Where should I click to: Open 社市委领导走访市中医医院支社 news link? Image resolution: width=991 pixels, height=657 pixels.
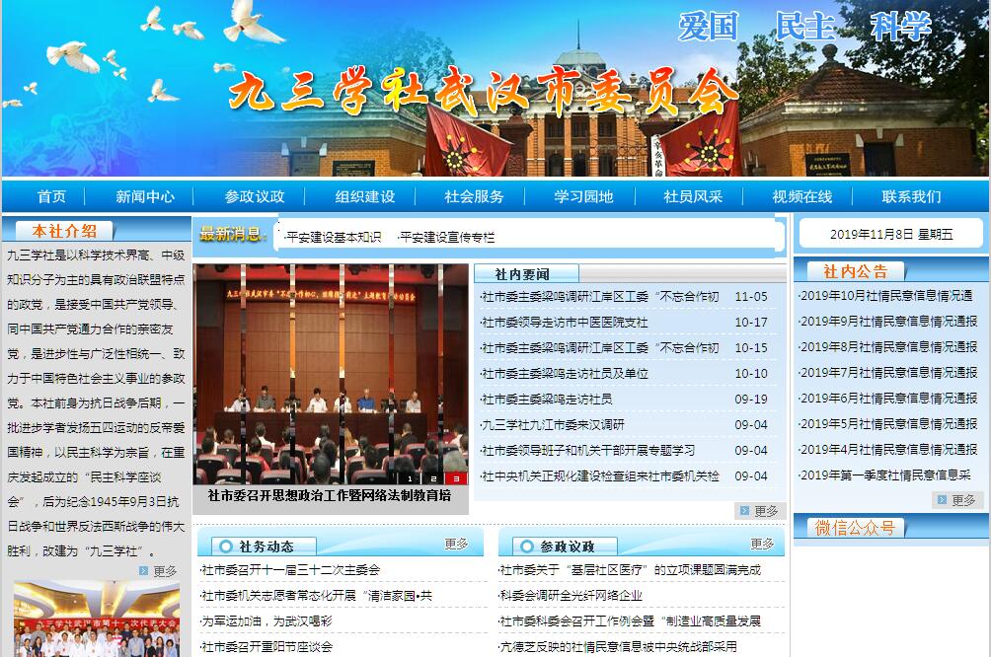565,323
